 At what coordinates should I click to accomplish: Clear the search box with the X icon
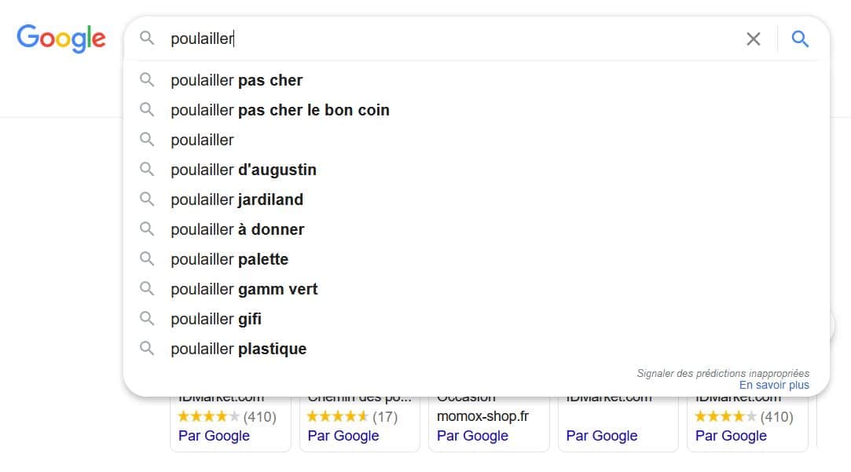753,38
